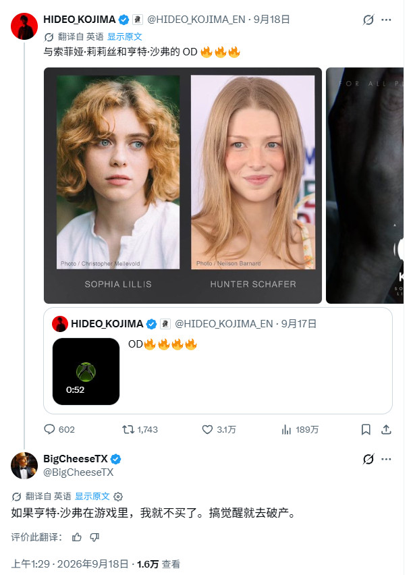Open the Sophia Lillis and Hunter Schafer image
The width and height of the screenshot is (411, 575).
coord(183,185)
